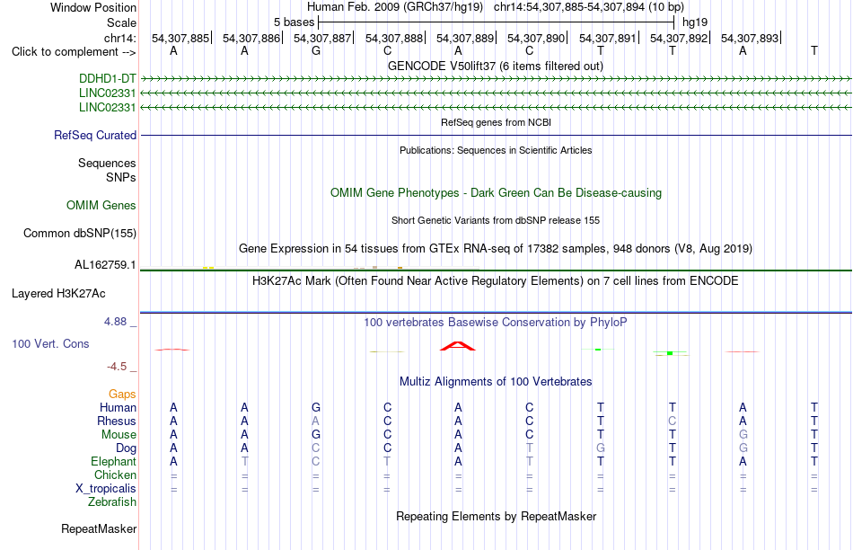The width and height of the screenshot is (853, 550).
Task: Click the Elephant species label
Action: (113, 461)
